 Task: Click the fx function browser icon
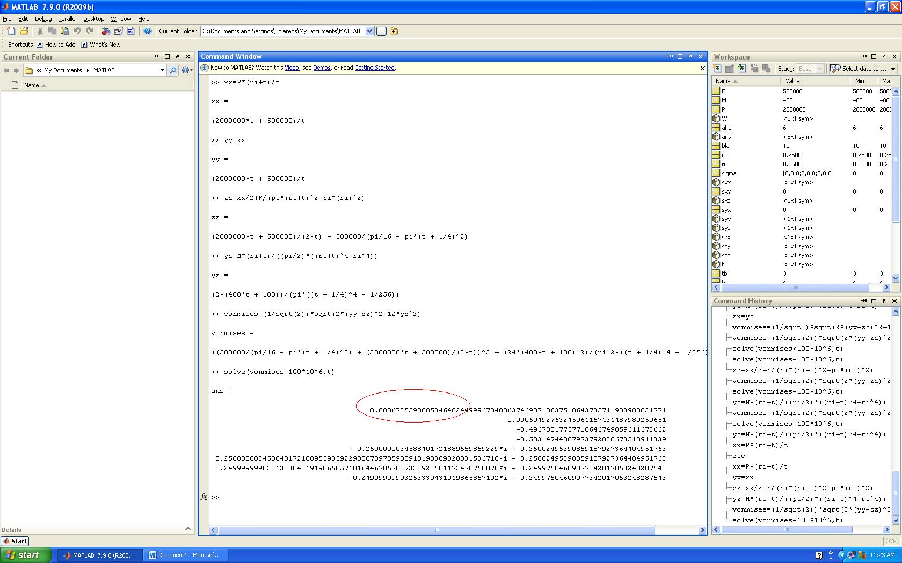(x=204, y=497)
